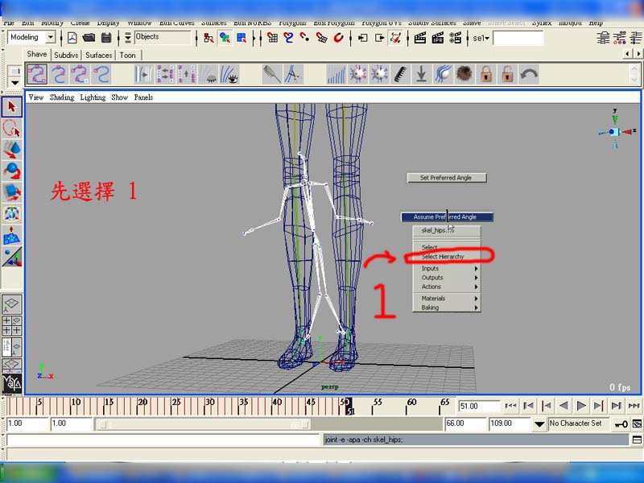Open render globals settings icon

click(x=455, y=38)
